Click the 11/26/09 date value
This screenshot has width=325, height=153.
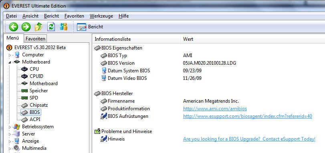(192, 78)
